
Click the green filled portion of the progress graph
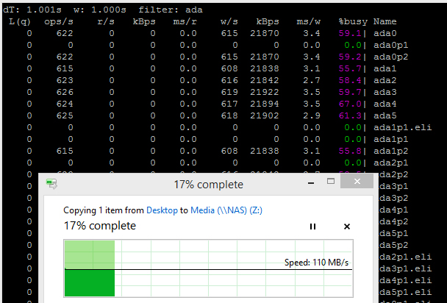click(89, 283)
